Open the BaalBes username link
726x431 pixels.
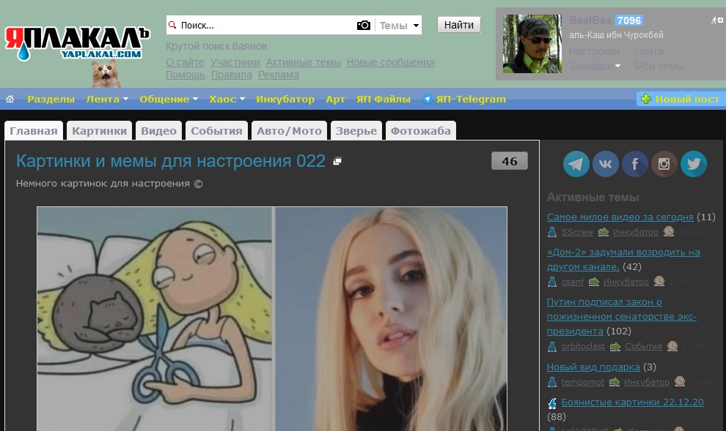(590, 20)
